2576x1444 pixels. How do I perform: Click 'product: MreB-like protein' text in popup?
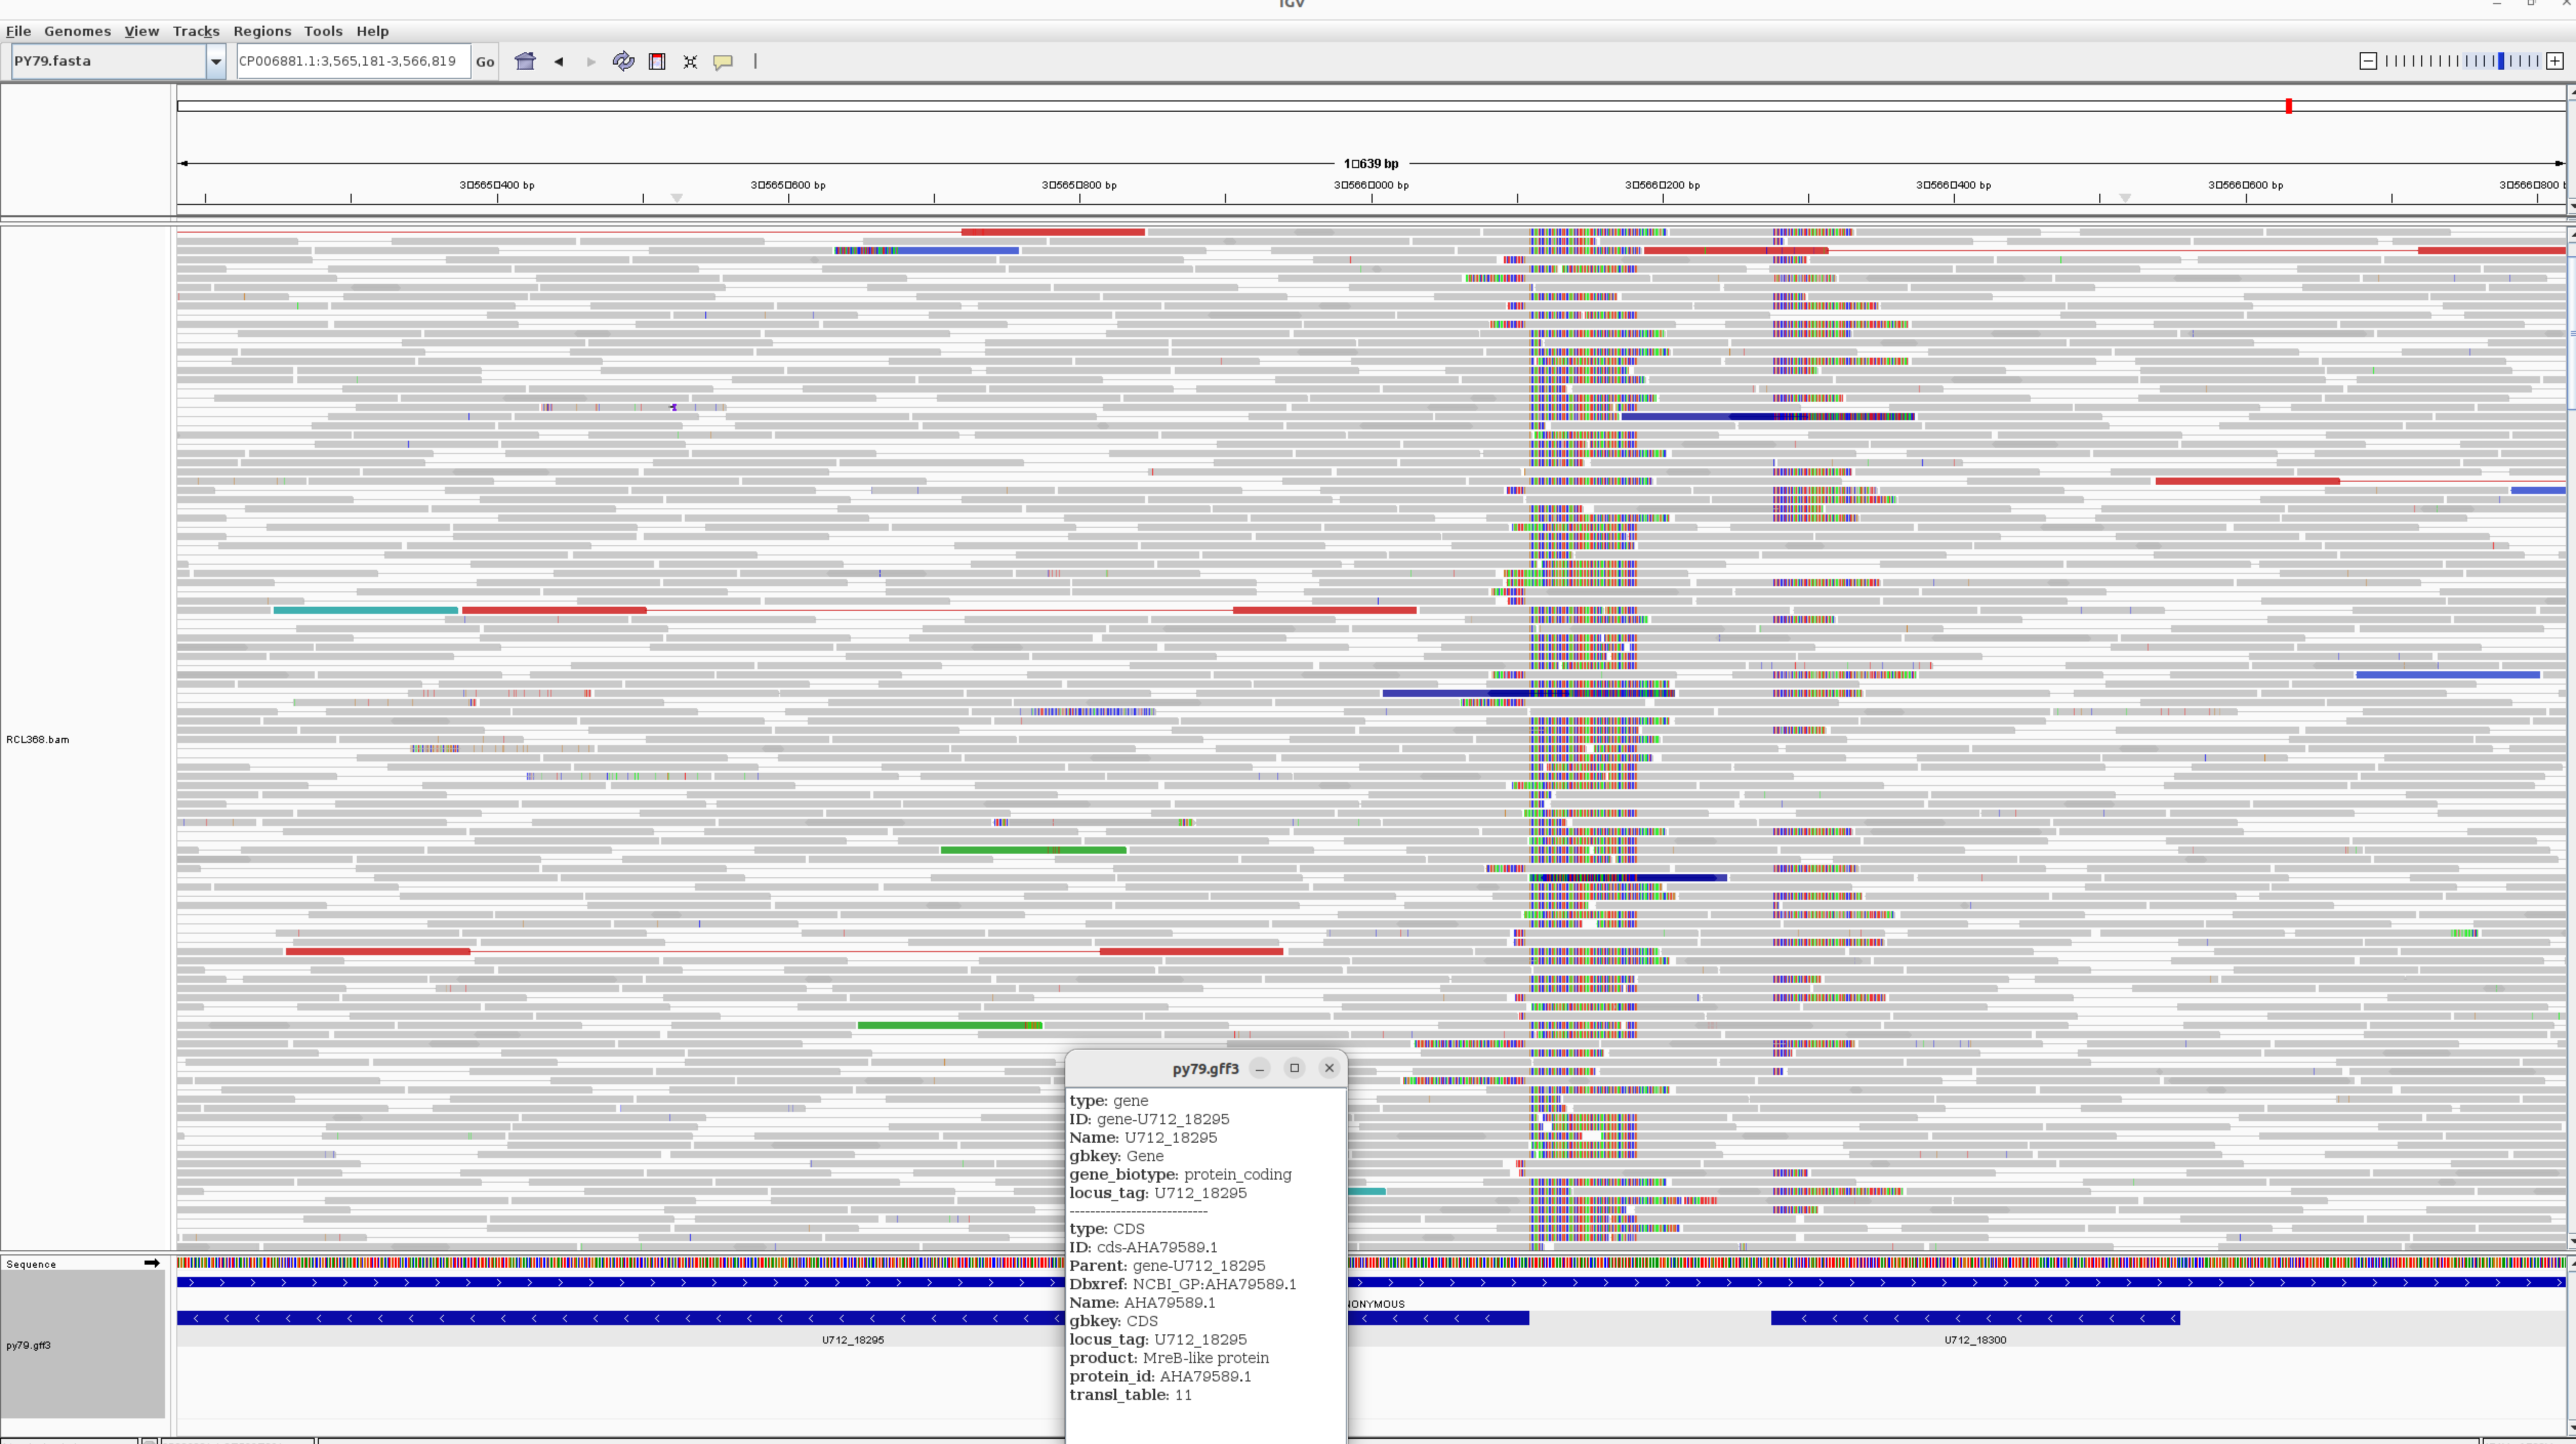[x=1169, y=1358]
